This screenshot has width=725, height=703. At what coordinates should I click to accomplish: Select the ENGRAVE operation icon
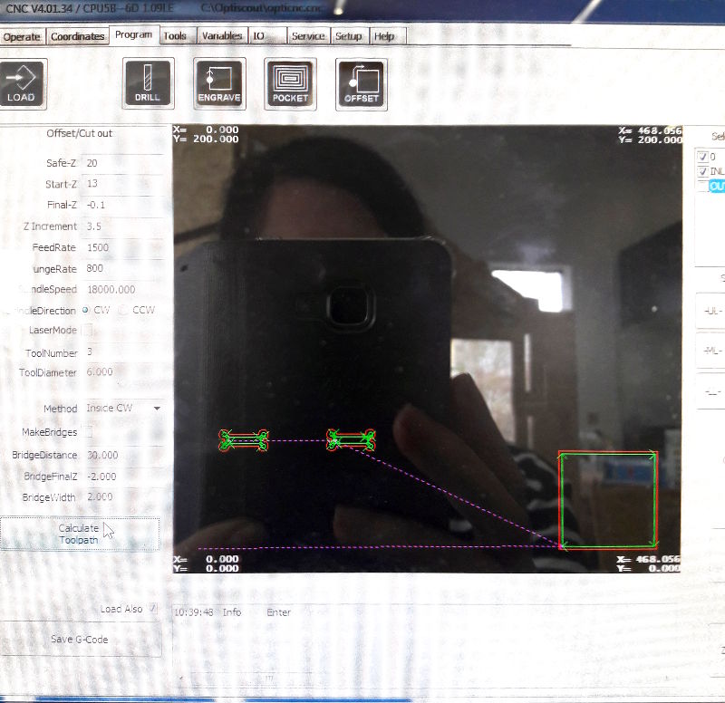pos(219,83)
